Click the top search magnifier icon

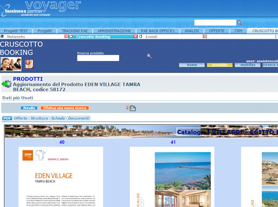pos(239,22)
